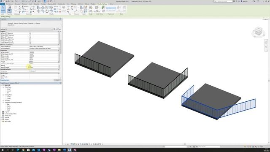
Task: Toggle B Side LEFT Opening checkbox
Action: (x=30, y=37)
